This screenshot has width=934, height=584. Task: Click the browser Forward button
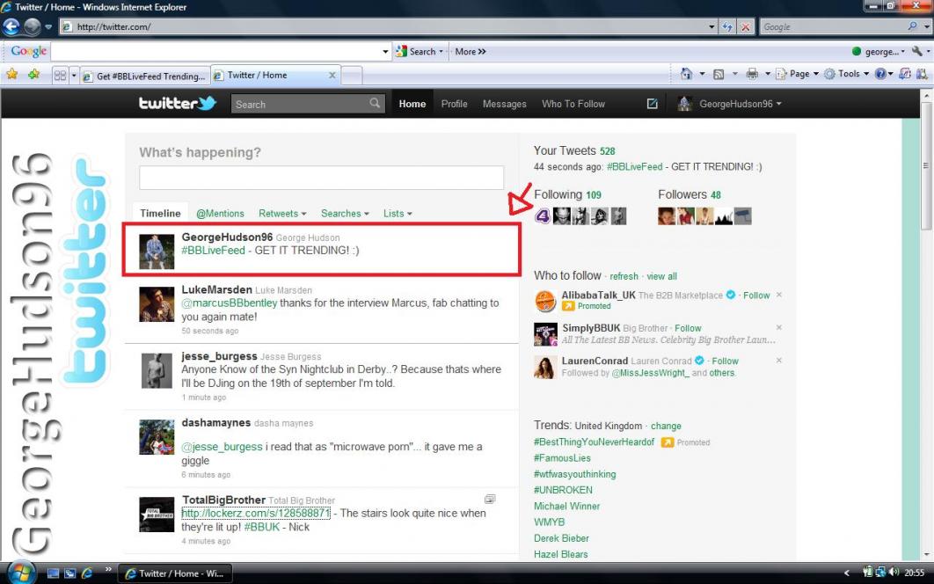[33, 26]
